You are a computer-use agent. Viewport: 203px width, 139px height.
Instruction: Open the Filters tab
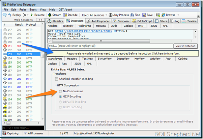pyautogui.click(x=161, y=21)
